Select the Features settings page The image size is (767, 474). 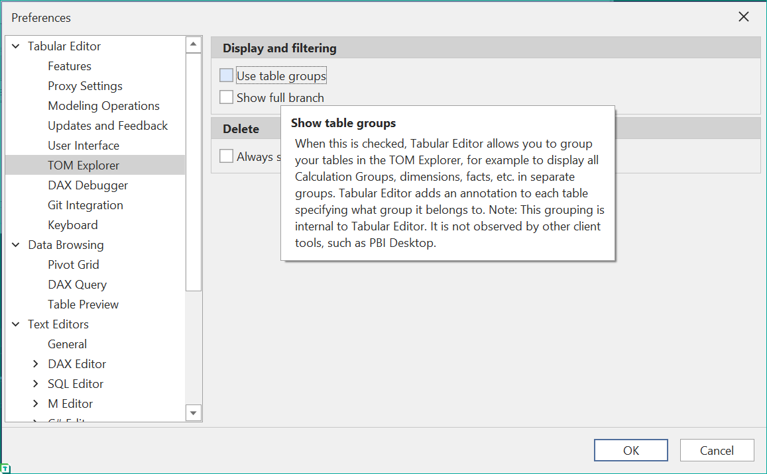pyautogui.click(x=70, y=66)
